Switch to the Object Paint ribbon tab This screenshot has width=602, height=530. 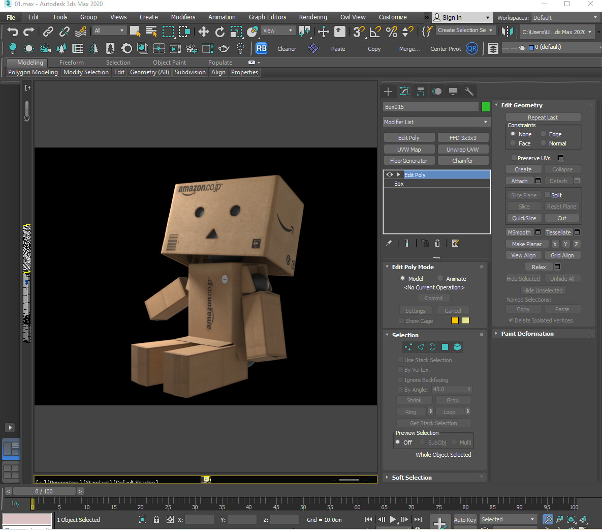pos(169,62)
